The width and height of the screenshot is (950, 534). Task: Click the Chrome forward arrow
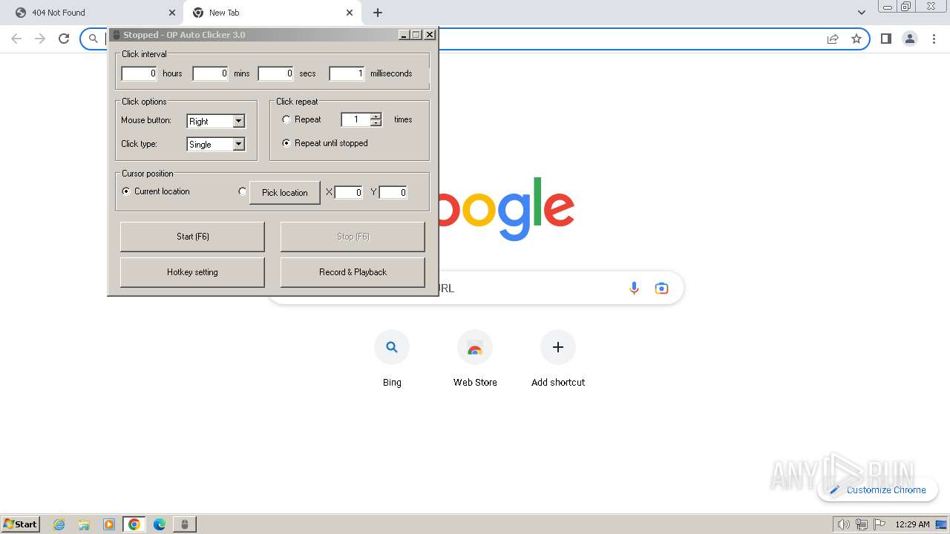click(x=40, y=39)
